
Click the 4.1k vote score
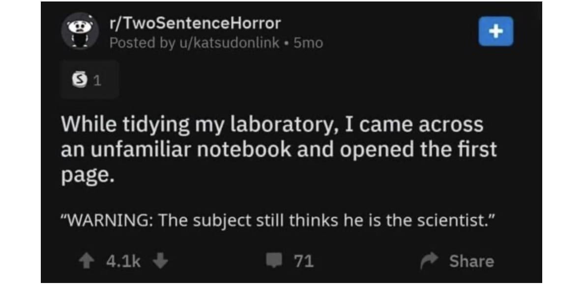124,261
